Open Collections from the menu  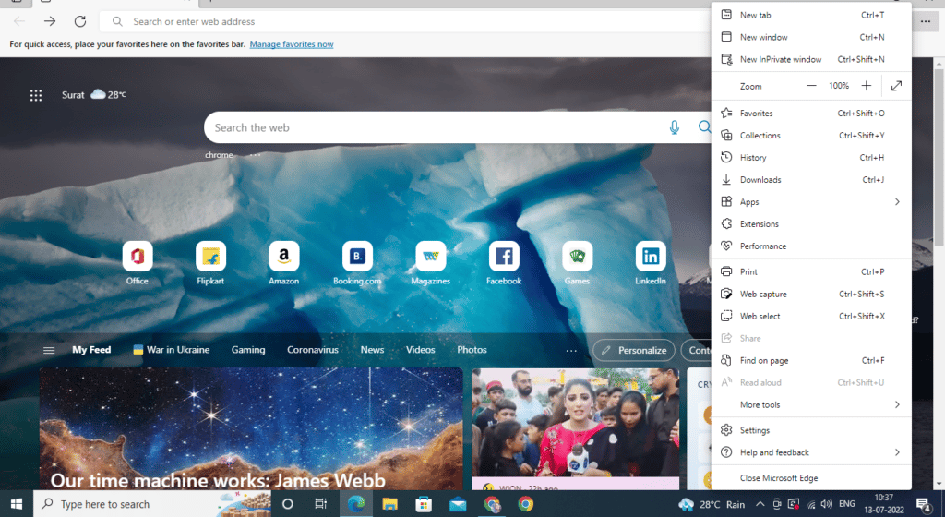pyautogui.click(x=811, y=136)
